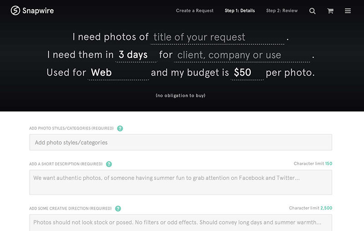Screen dimensions: 364x231
Task: Click the Snapwire logo icon
Action: coord(15,10)
